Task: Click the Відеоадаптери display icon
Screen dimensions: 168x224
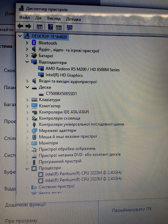Action: 34,62
